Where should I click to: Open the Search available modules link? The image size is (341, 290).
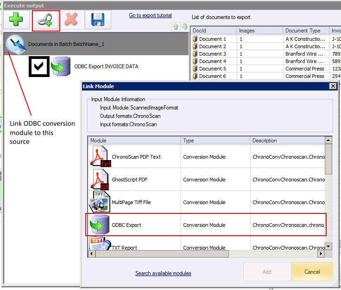pyautogui.click(x=163, y=273)
